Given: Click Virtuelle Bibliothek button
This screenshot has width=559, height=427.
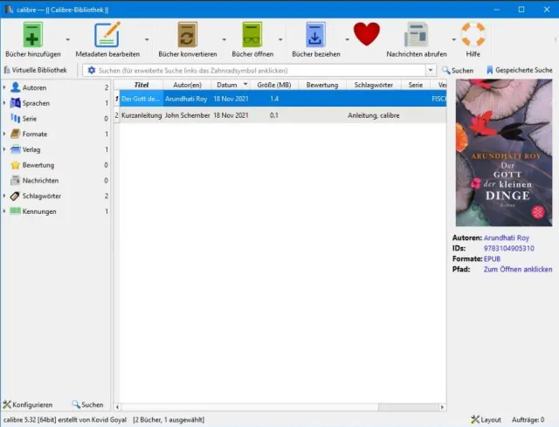Looking at the screenshot, I should click(x=35, y=70).
